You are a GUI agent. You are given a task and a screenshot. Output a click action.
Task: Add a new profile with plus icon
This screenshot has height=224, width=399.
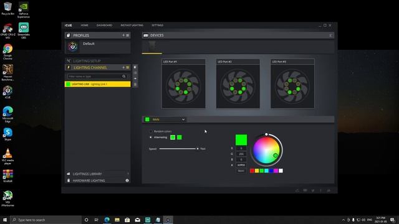pos(123,35)
